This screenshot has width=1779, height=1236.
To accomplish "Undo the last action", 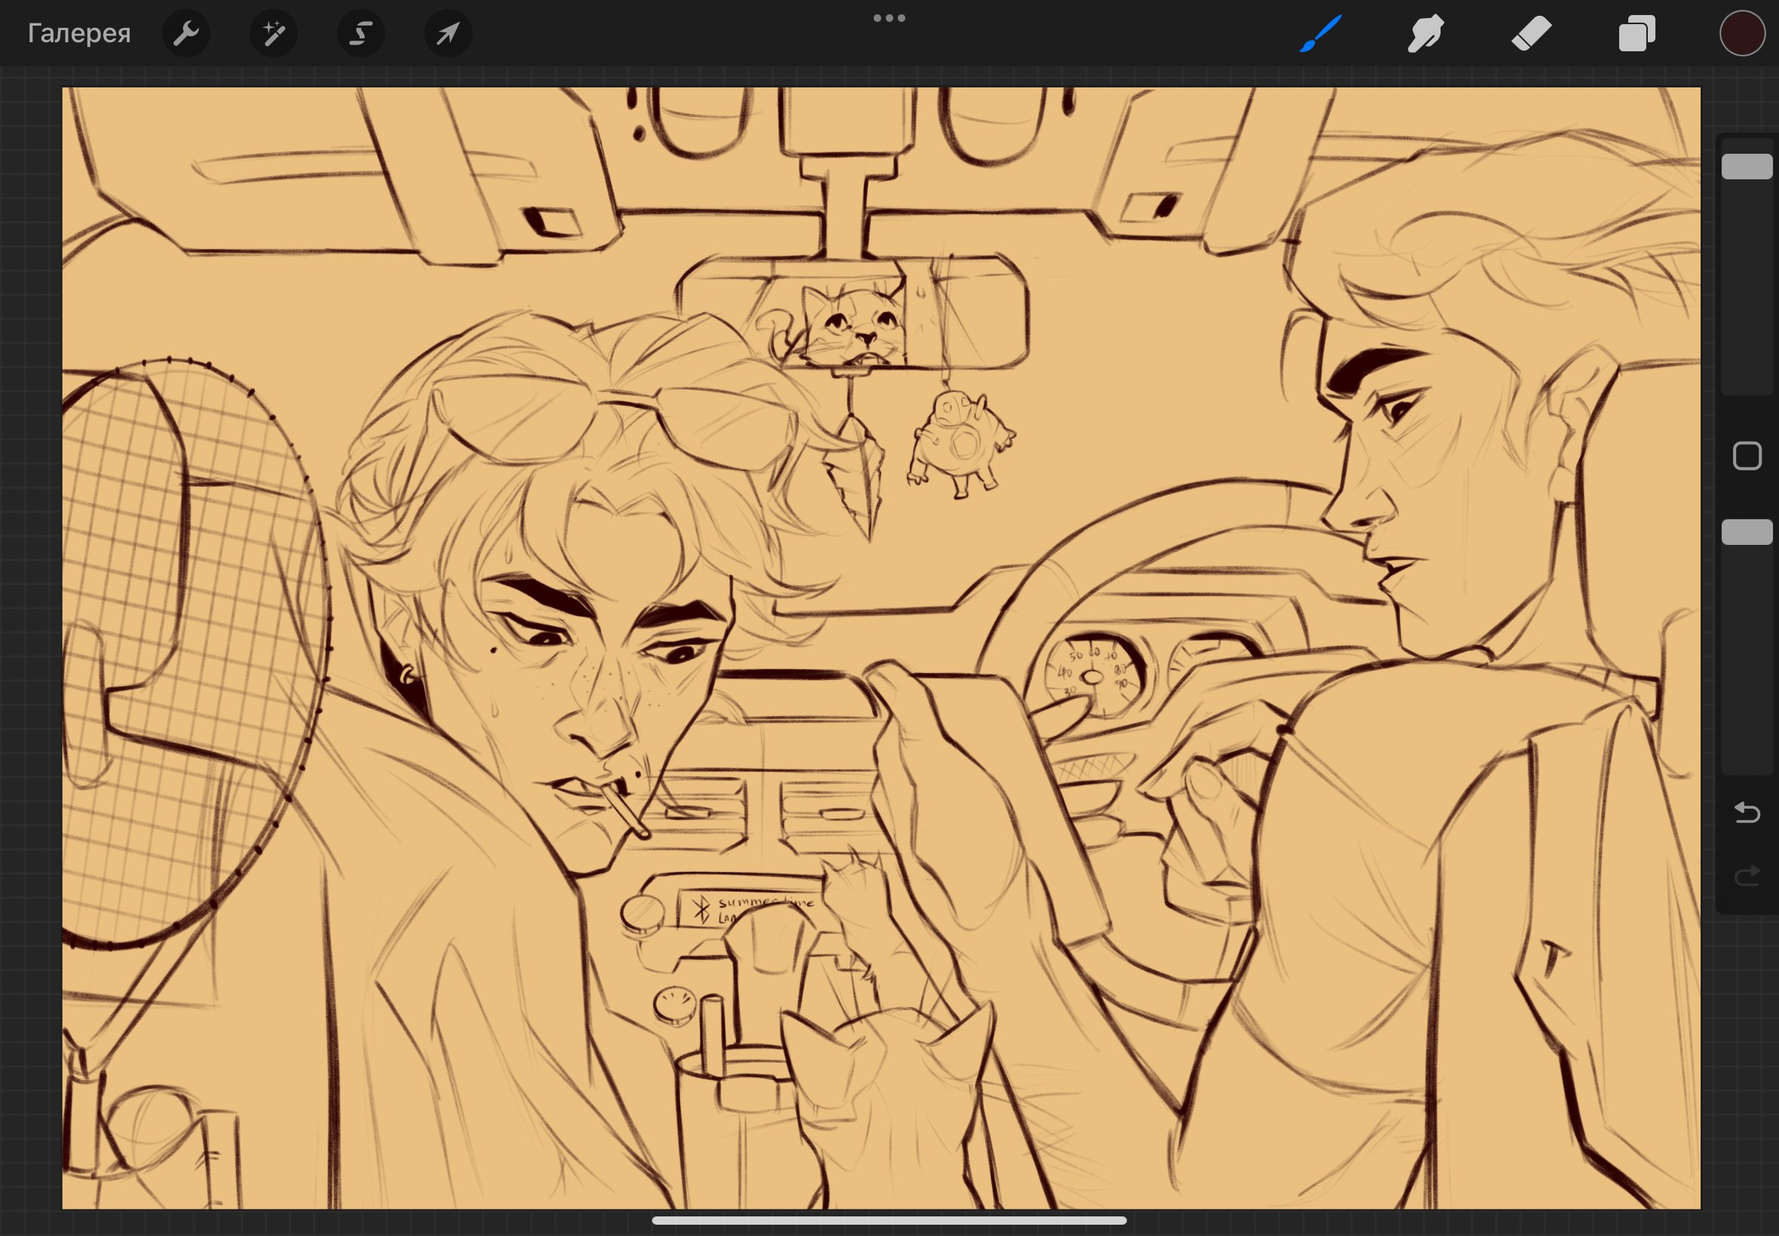I will [1747, 812].
